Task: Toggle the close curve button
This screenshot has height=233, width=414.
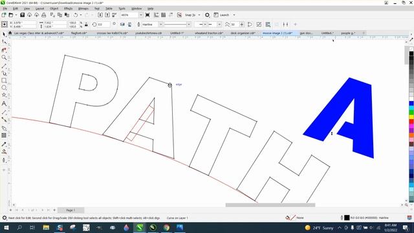Action: click(x=250, y=25)
